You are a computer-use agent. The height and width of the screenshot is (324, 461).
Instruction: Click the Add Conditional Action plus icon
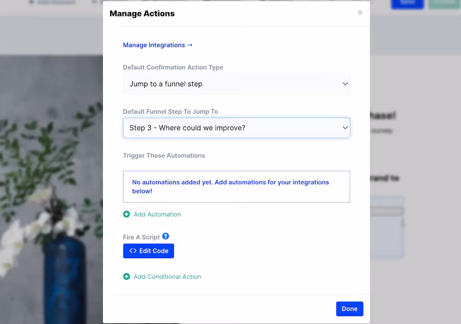(x=126, y=276)
